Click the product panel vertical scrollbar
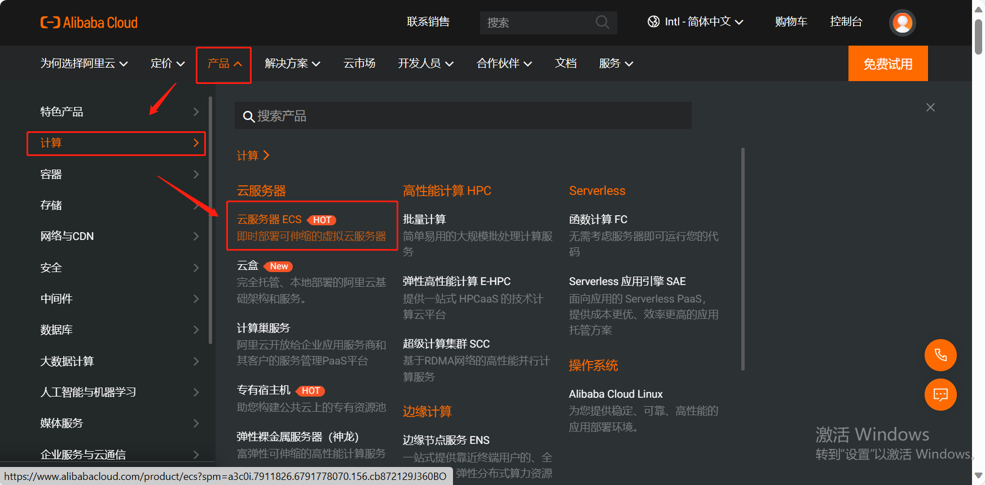 [x=742, y=259]
